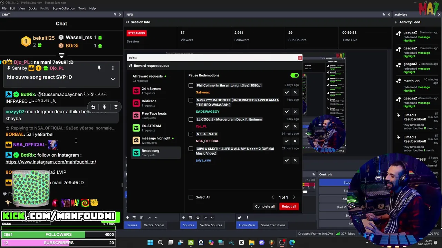Reject Na$s 2Y2 IM DONEEE request X

(x=295, y=112)
